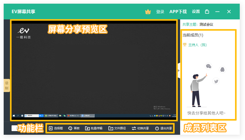Open 文件路径 file path folder
Screen dimensions: 245x140
(x=117, y=128)
